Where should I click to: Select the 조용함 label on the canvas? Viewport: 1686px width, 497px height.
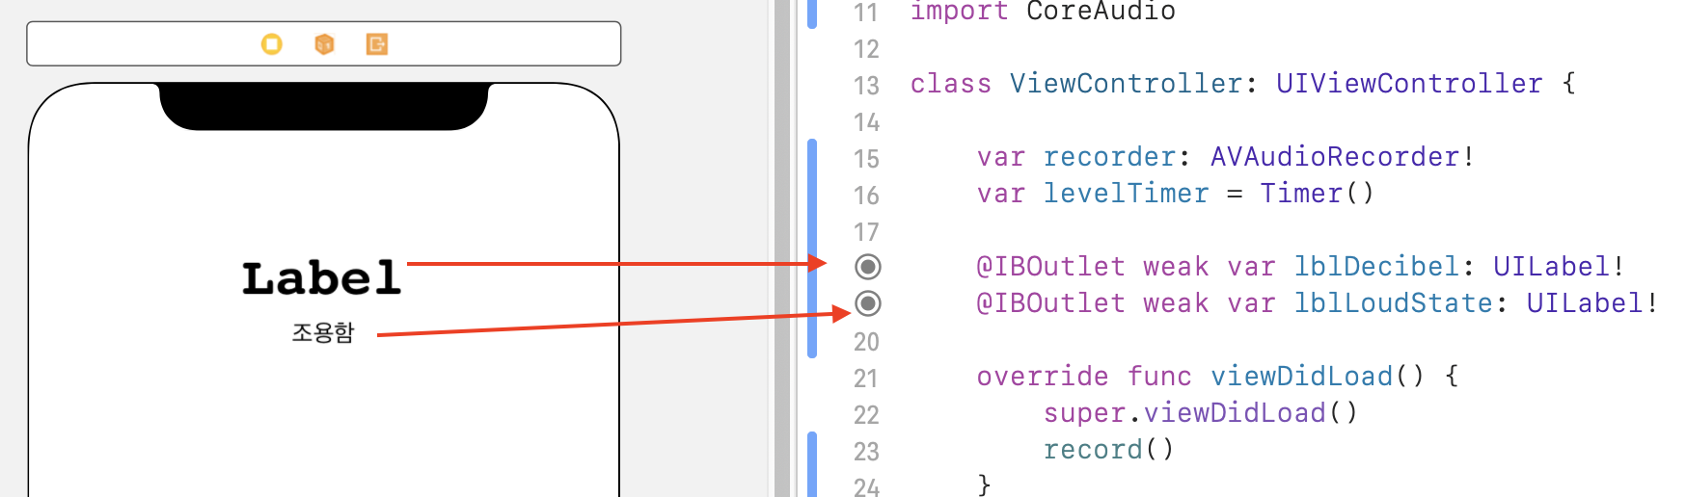coord(323,332)
